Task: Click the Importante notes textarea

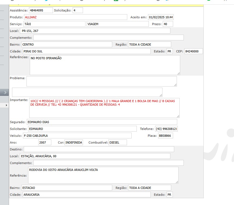Action: pyautogui.click(x=104, y=108)
